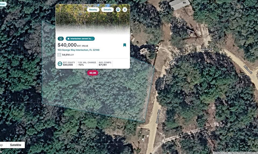This screenshot has width=258, height=154.
Task: Click the lot size square icon
Action: (59, 55)
